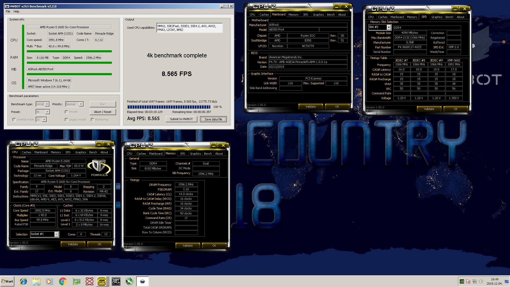Image resolution: width=510 pixels, height=287 pixels.
Task: Click Validate in the CPU tab window
Action: click(73, 244)
